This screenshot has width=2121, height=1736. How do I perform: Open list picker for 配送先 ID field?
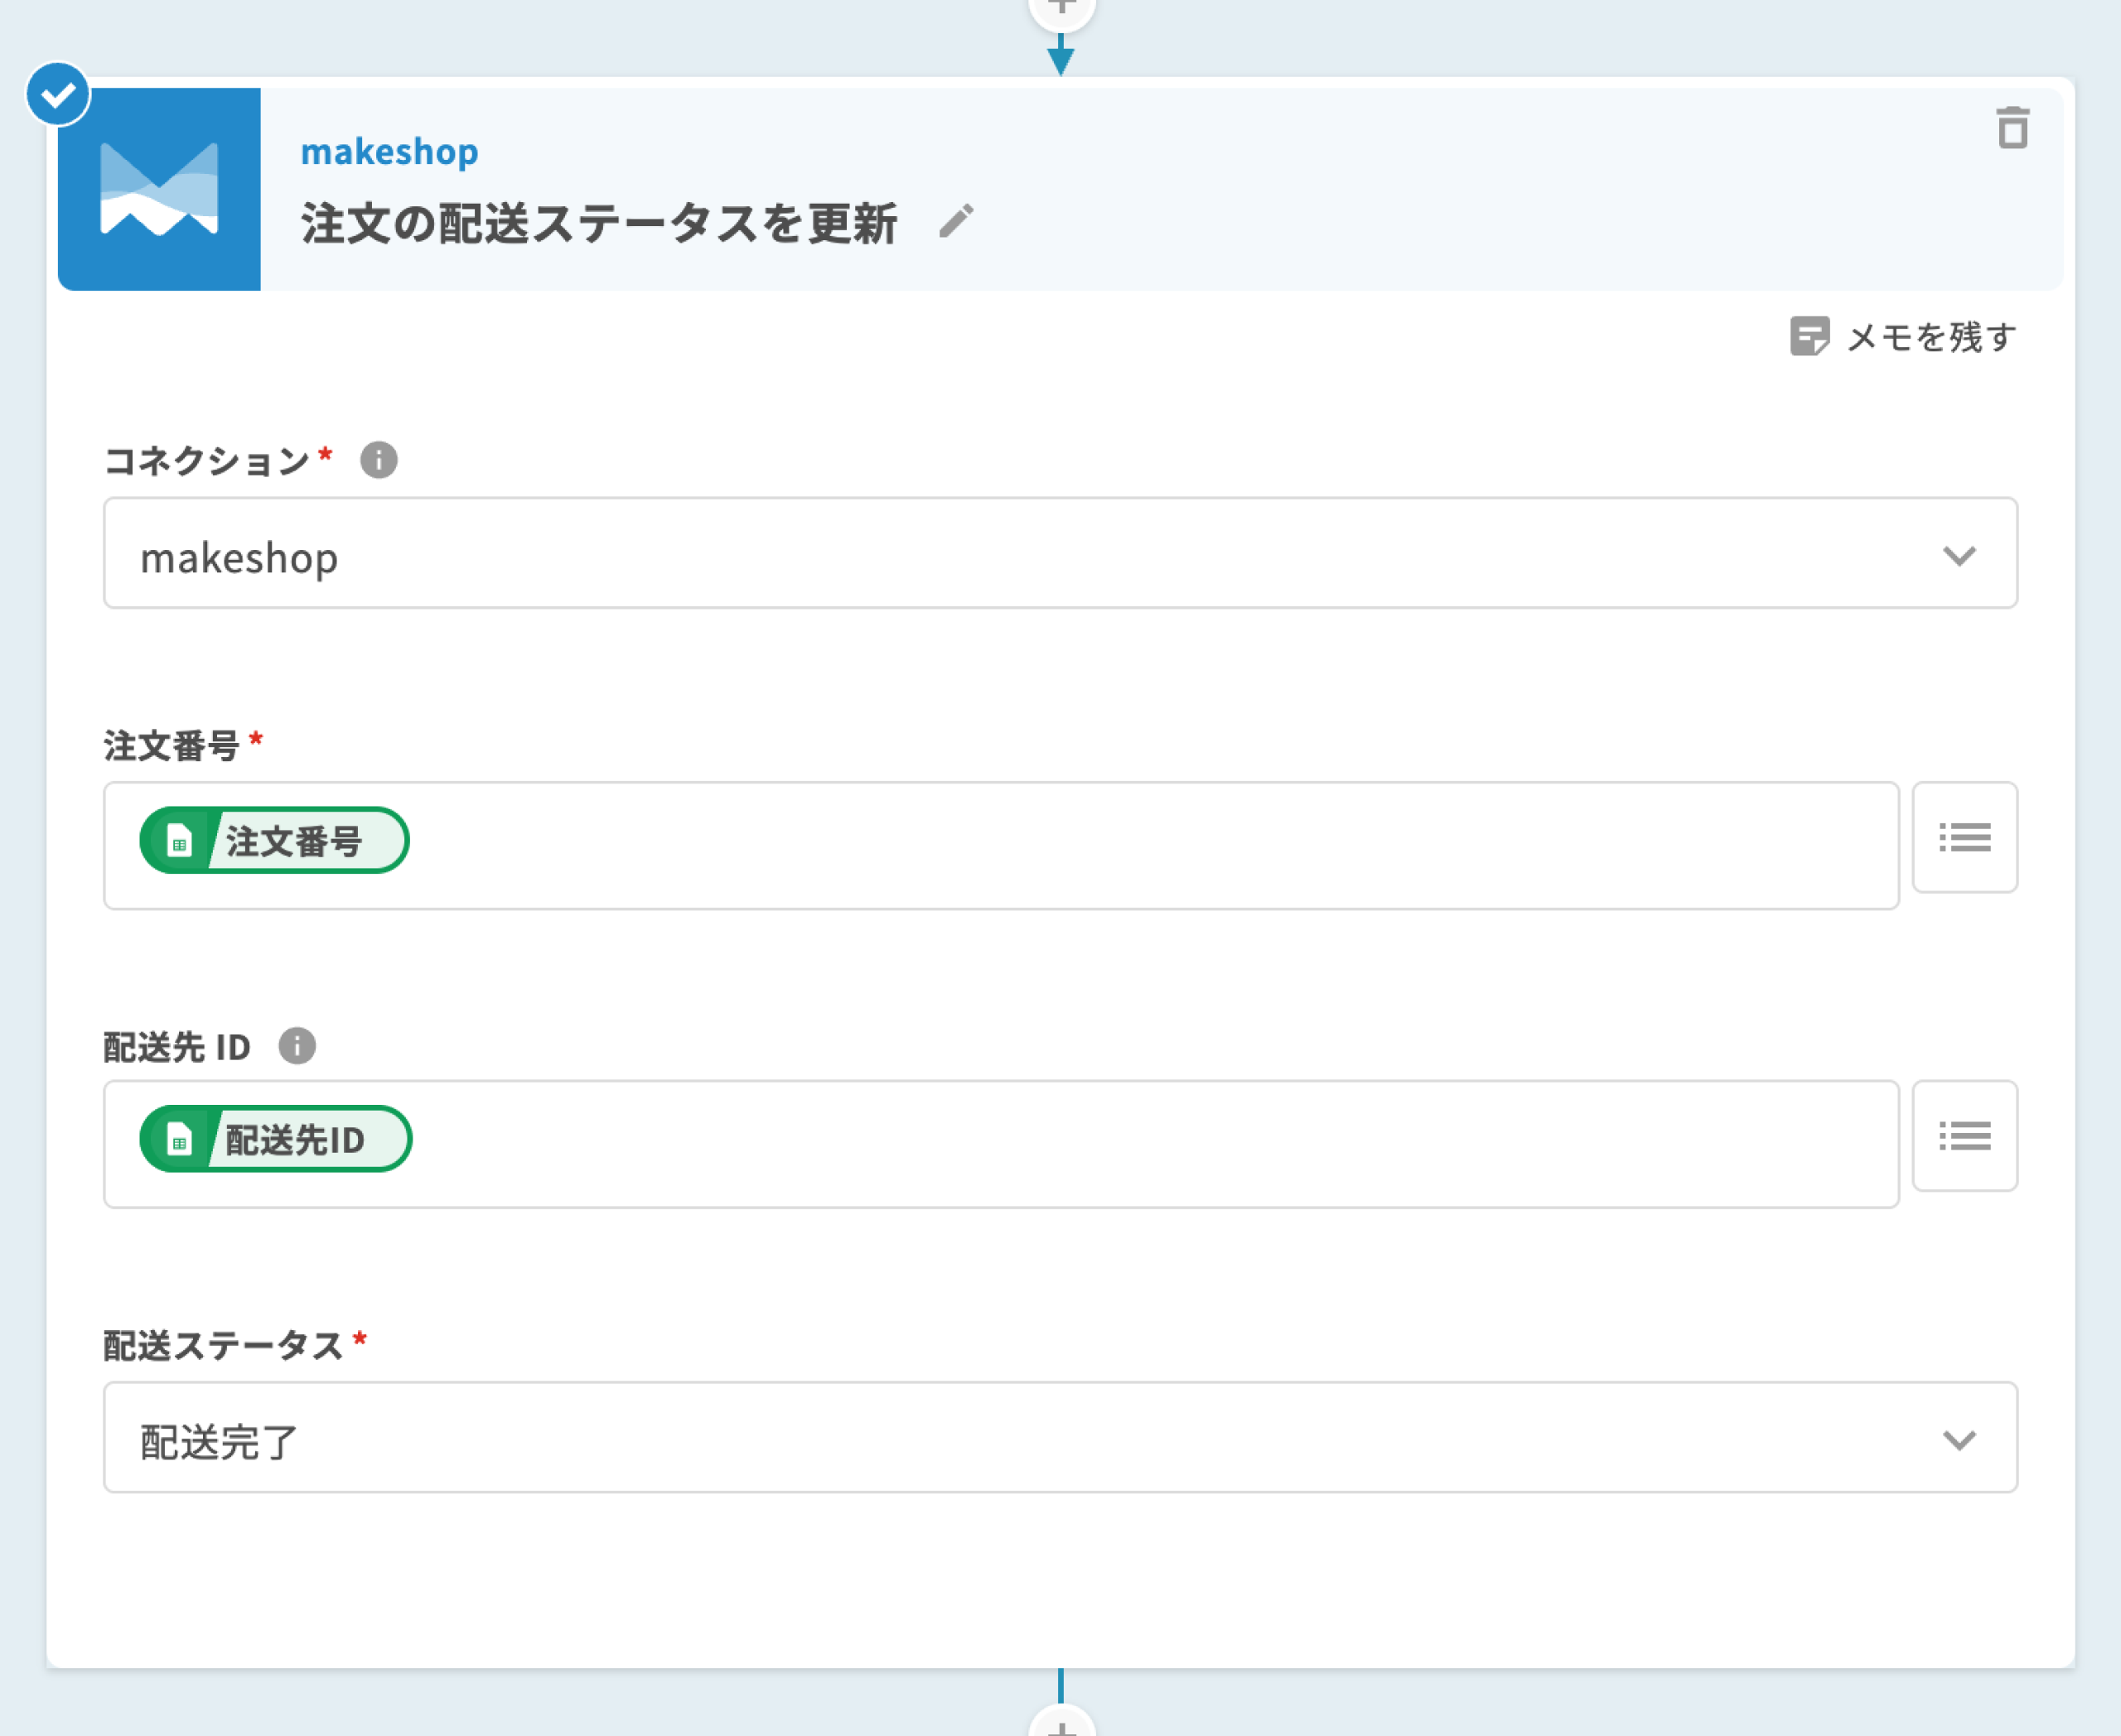pos(1964,1136)
